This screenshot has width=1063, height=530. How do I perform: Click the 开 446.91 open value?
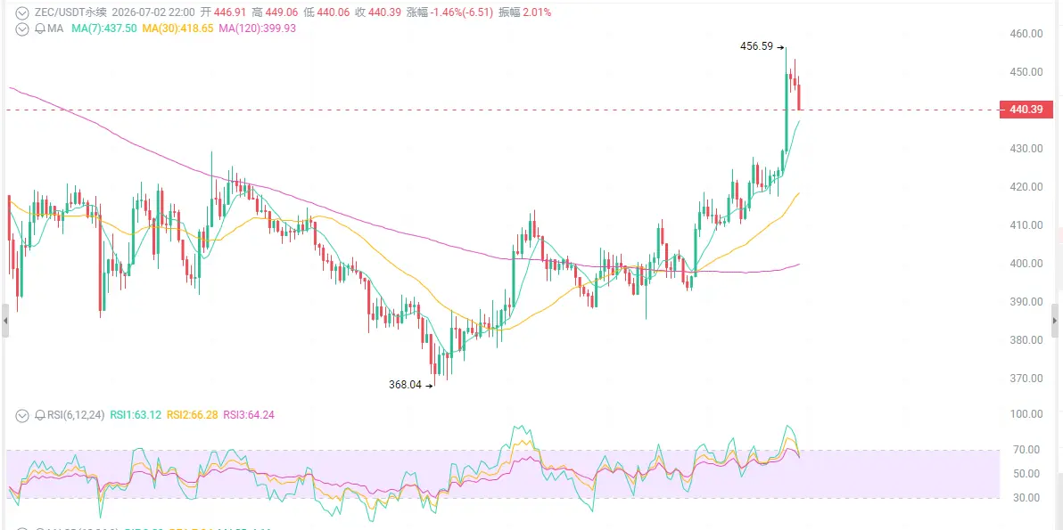point(222,12)
